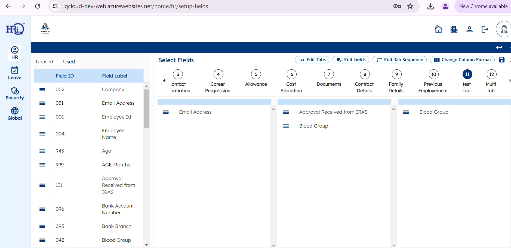Click the left arrow to scroll tabs back
Screen dimensions: 511x248
click(x=164, y=80)
